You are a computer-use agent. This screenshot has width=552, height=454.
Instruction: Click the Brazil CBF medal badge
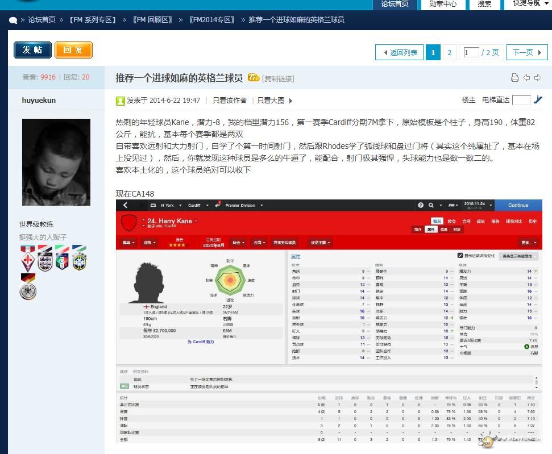[x=80, y=259]
